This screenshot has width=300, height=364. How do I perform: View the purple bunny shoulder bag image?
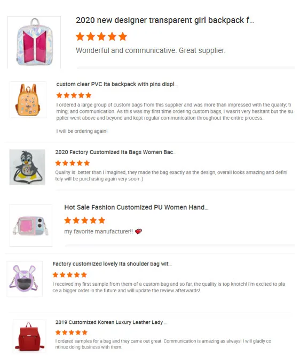click(x=25, y=279)
